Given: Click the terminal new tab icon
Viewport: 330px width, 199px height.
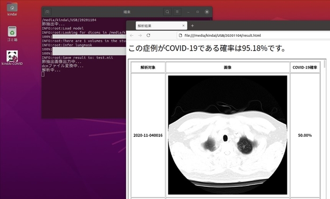Looking at the screenshot, I should pyautogui.click(x=48, y=11).
